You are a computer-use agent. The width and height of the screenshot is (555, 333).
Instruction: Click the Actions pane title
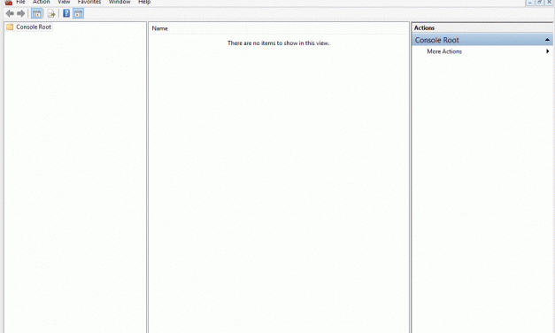pos(424,27)
